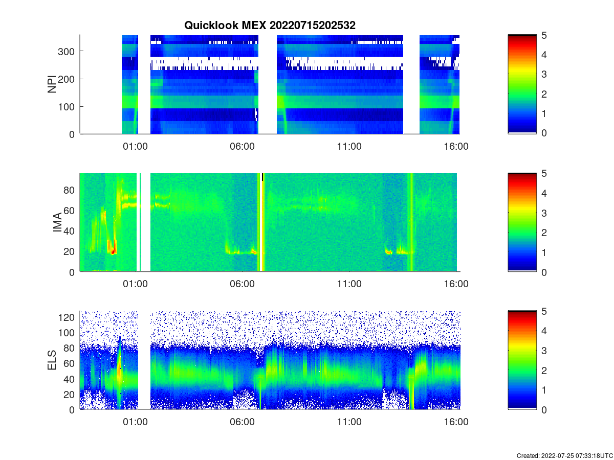Click the colorbar beside the ELS plot

pos(522,360)
